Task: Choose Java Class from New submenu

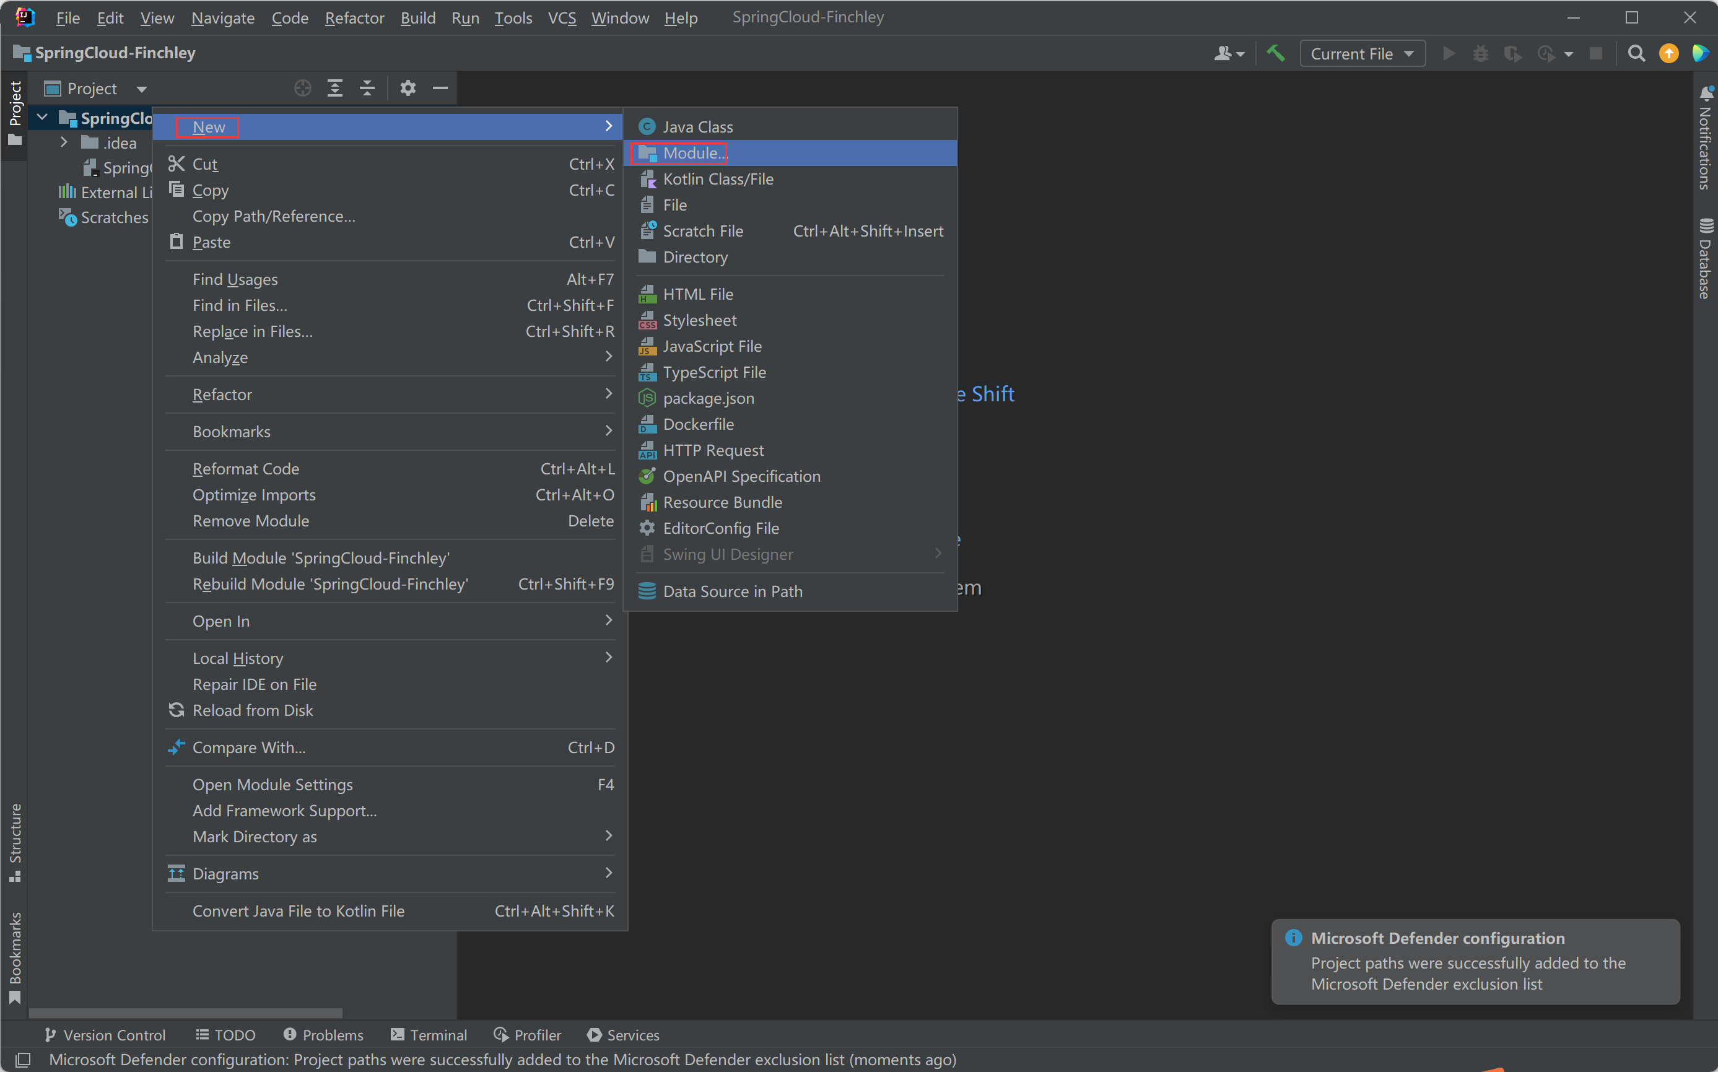Action: (x=790, y=127)
